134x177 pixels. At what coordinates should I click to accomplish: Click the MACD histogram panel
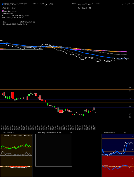point(16,166)
